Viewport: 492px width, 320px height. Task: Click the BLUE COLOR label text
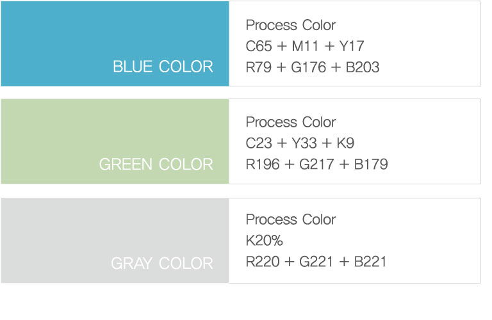coord(163,67)
